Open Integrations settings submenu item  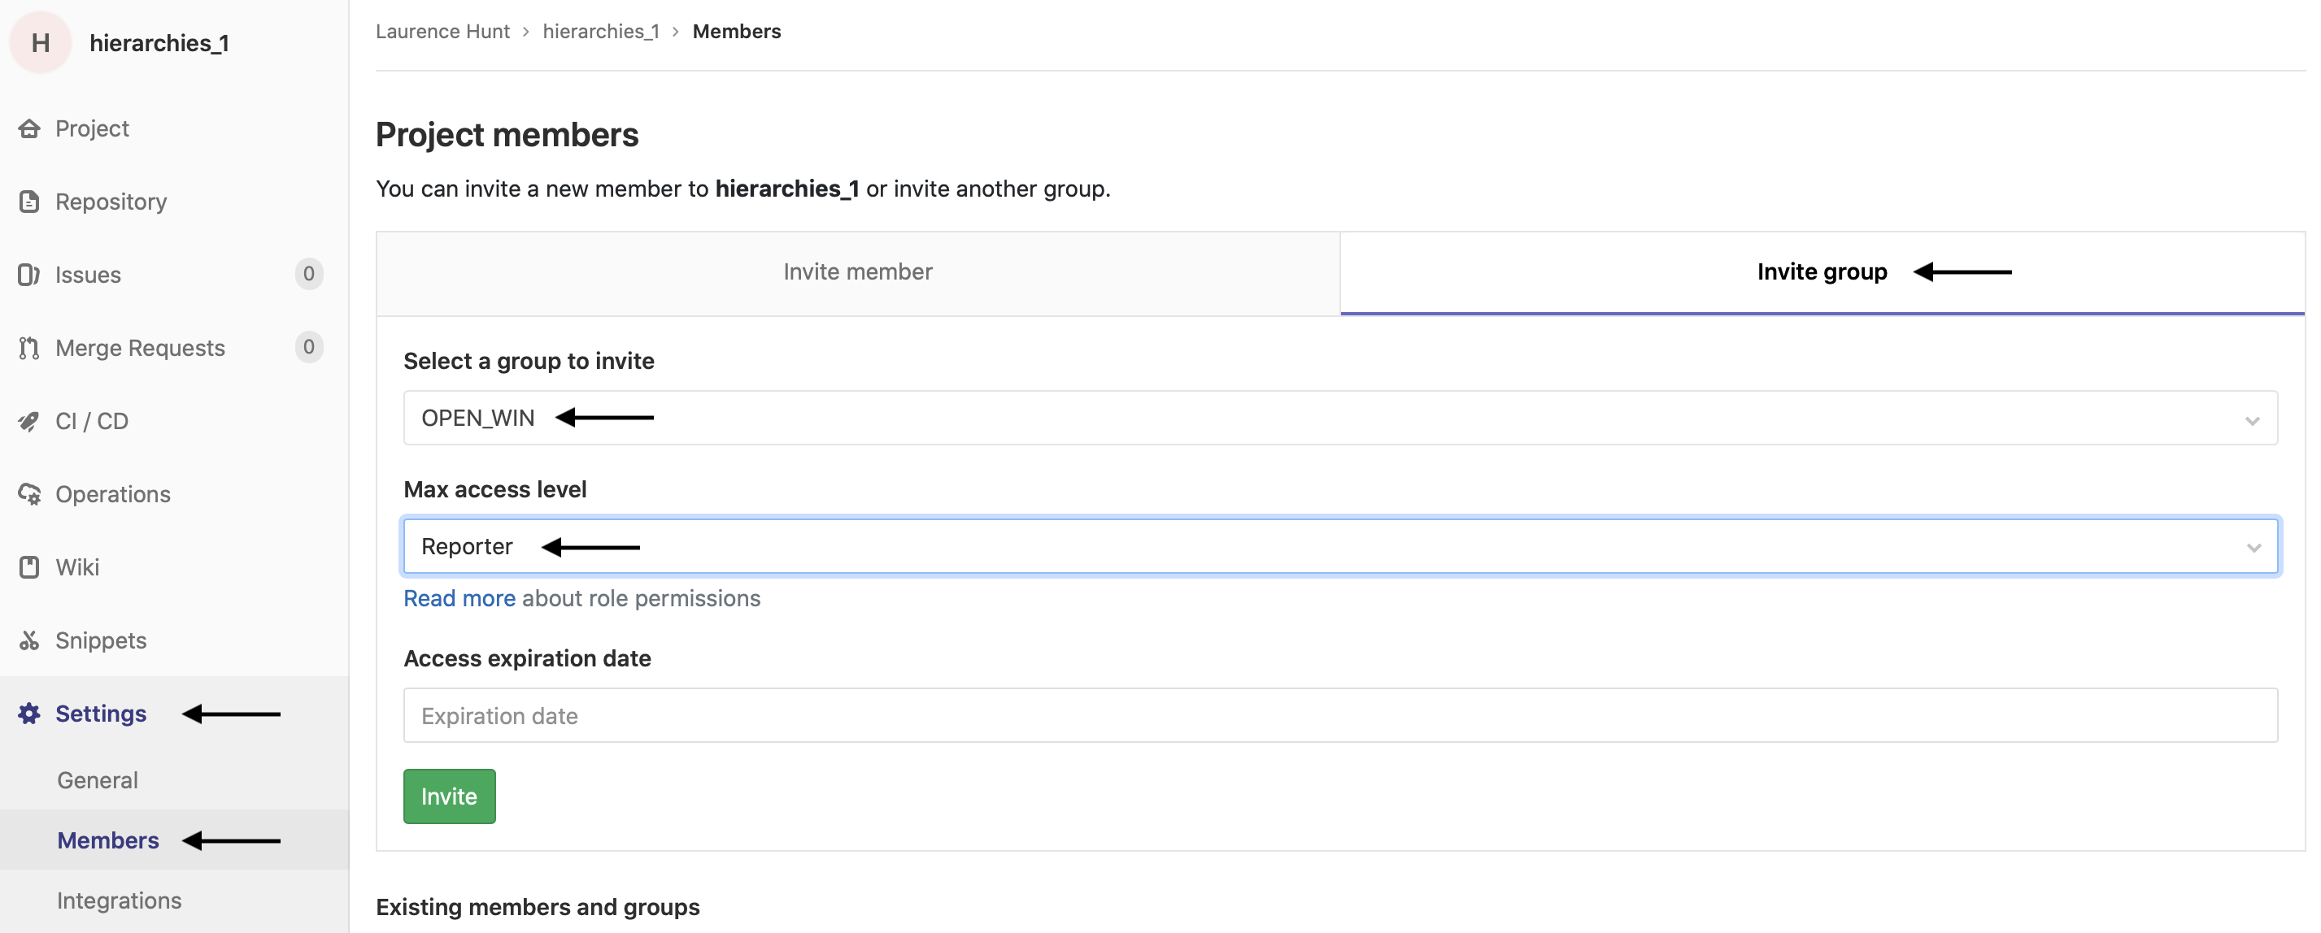tap(119, 900)
